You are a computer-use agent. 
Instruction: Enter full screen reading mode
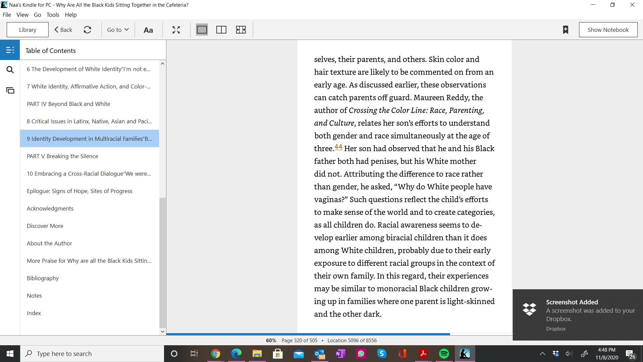176,30
